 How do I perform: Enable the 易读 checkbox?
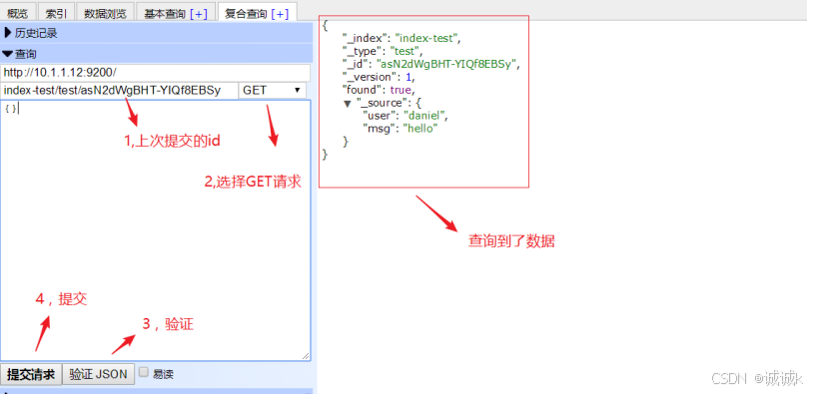(x=144, y=372)
